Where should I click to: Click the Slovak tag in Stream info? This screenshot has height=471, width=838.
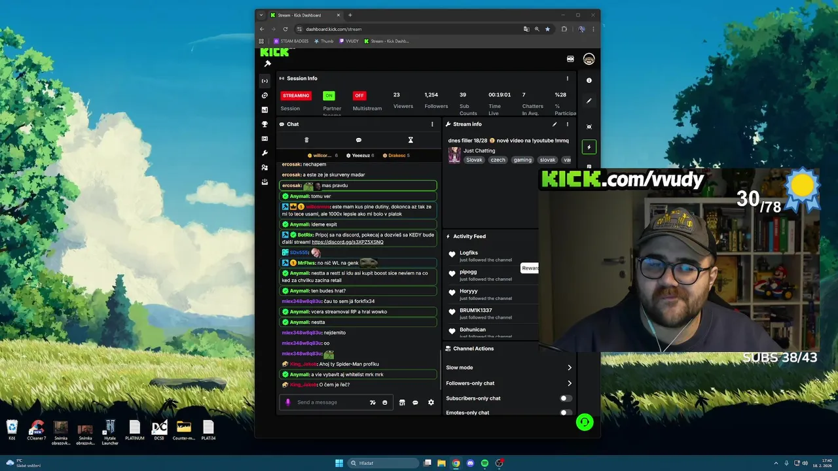coord(473,160)
